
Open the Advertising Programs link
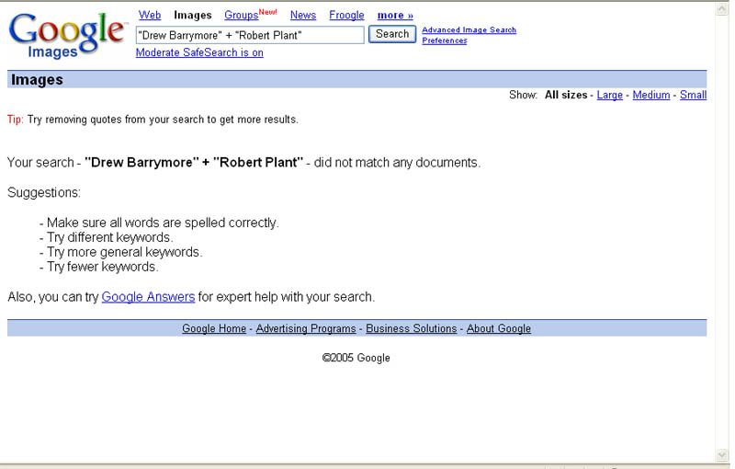(x=306, y=328)
